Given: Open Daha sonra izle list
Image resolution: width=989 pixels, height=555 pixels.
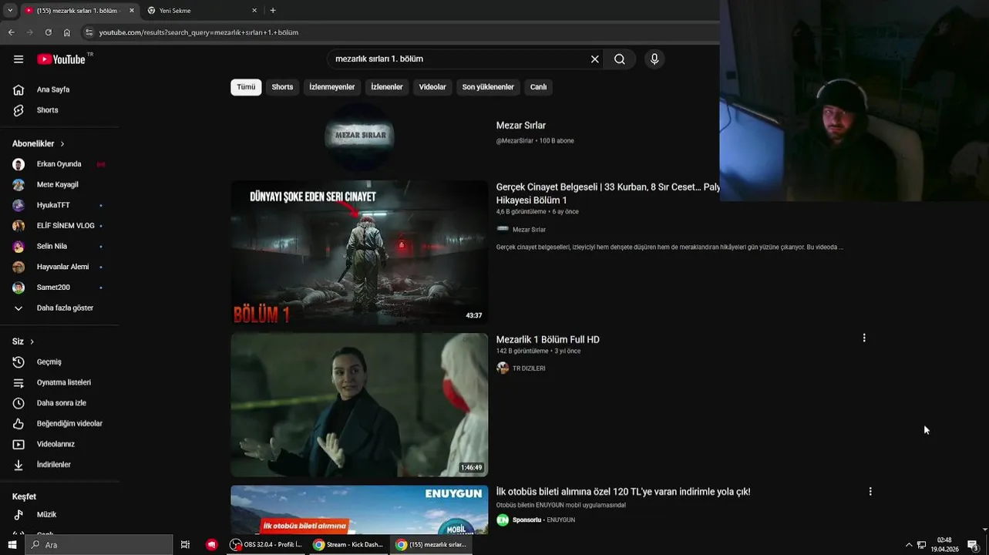Looking at the screenshot, I should pos(60,403).
